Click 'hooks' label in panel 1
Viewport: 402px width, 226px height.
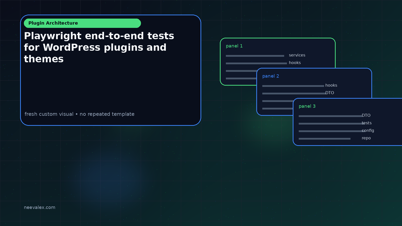click(x=295, y=63)
